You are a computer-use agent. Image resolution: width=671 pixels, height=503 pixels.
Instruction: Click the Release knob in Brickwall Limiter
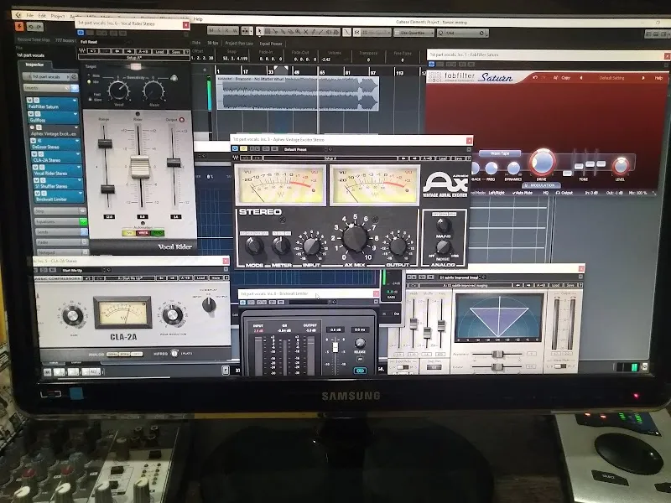[x=360, y=343]
